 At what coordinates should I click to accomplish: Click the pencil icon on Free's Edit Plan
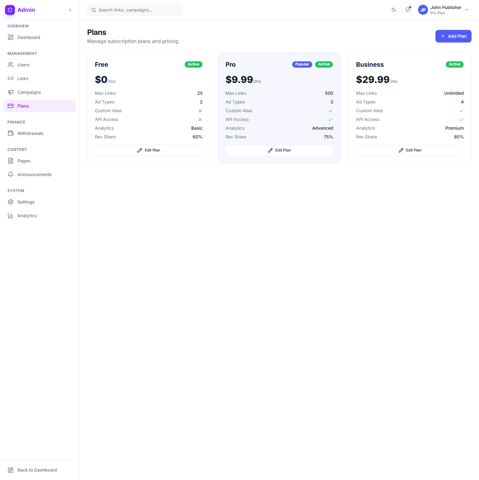click(x=140, y=150)
